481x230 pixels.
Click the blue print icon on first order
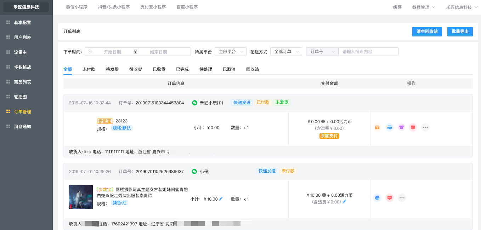point(389,127)
